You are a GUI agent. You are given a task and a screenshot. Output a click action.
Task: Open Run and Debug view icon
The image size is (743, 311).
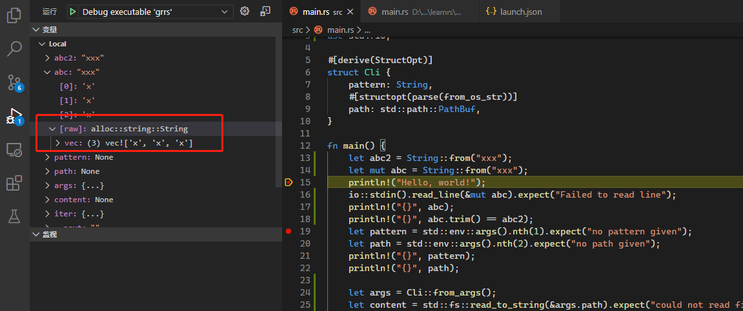tap(14, 116)
